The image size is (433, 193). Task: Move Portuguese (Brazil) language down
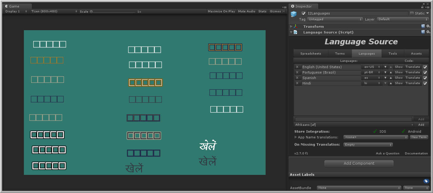click(385, 72)
